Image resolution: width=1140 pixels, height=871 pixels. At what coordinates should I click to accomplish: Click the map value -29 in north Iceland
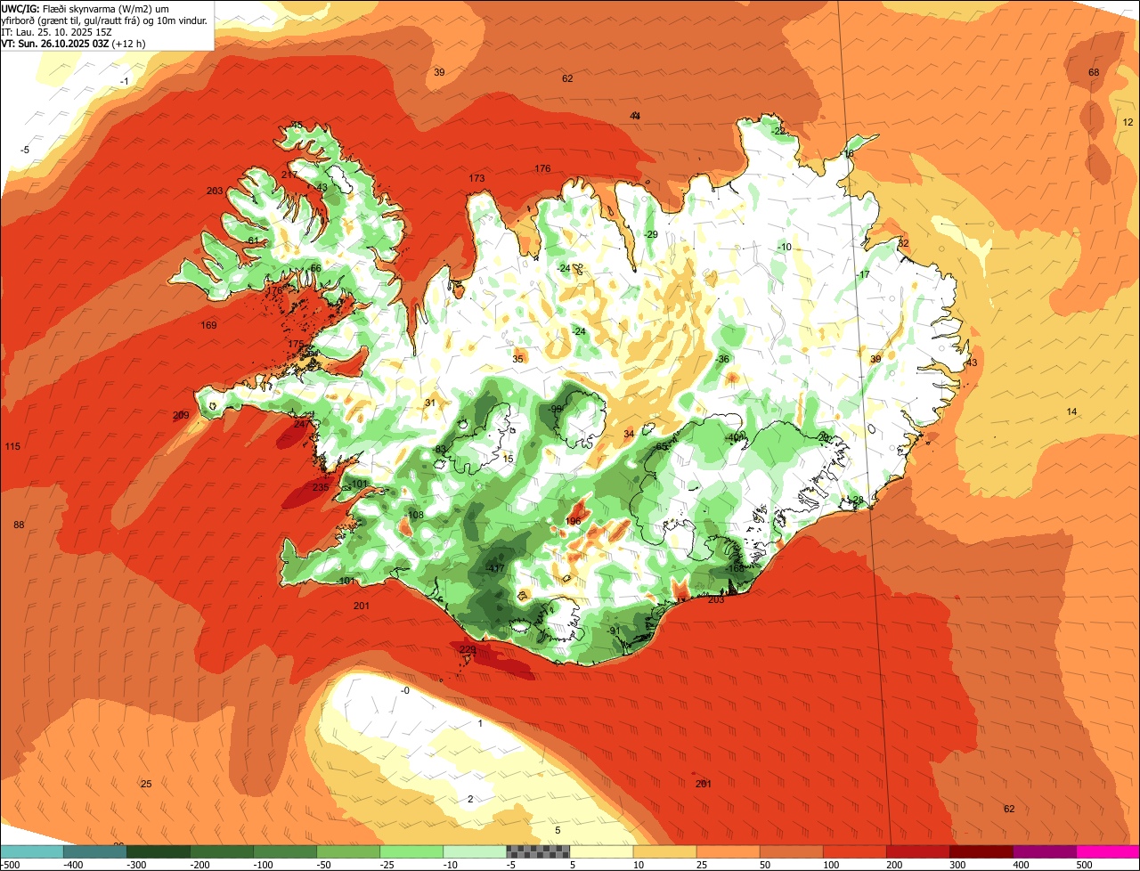click(651, 234)
